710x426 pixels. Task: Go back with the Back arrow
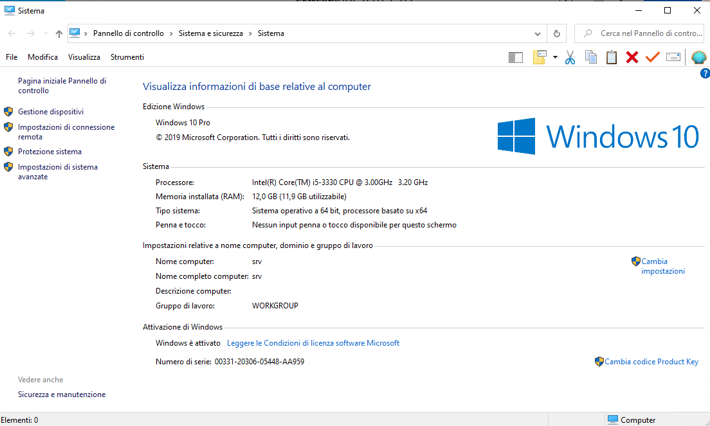12,33
